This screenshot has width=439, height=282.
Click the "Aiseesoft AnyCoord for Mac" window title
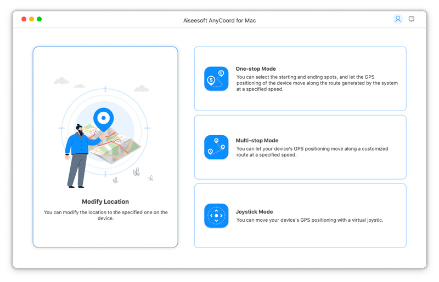pos(219,20)
